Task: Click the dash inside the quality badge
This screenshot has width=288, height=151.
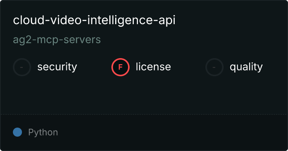Action: pos(214,67)
